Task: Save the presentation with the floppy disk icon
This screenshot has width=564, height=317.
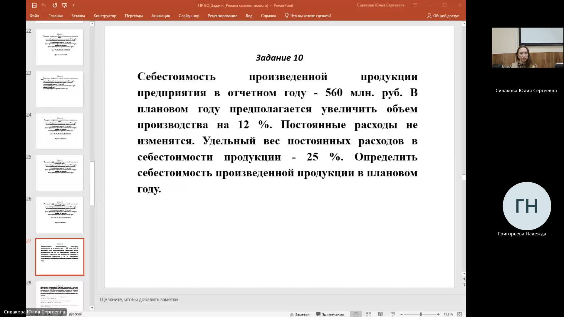Action: click(x=34, y=5)
